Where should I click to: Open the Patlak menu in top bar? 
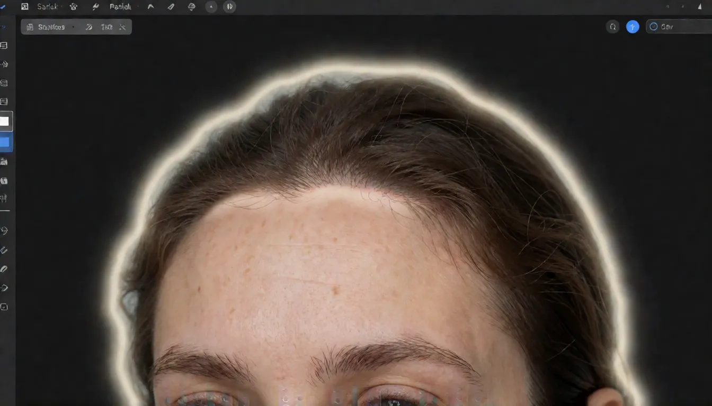tap(120, 6)
